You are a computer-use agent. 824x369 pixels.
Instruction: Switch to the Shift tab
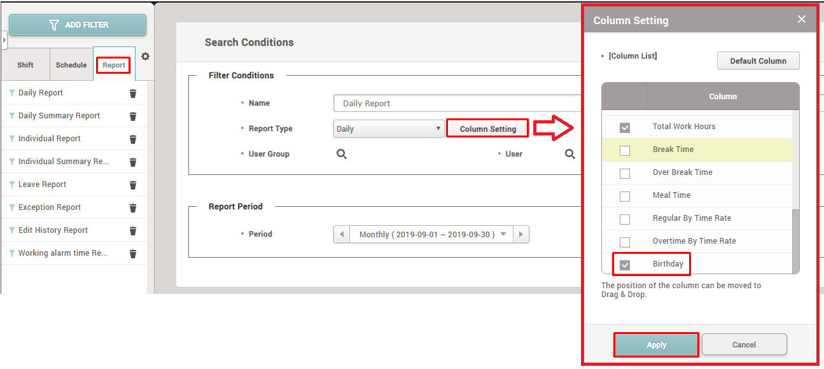25,65
